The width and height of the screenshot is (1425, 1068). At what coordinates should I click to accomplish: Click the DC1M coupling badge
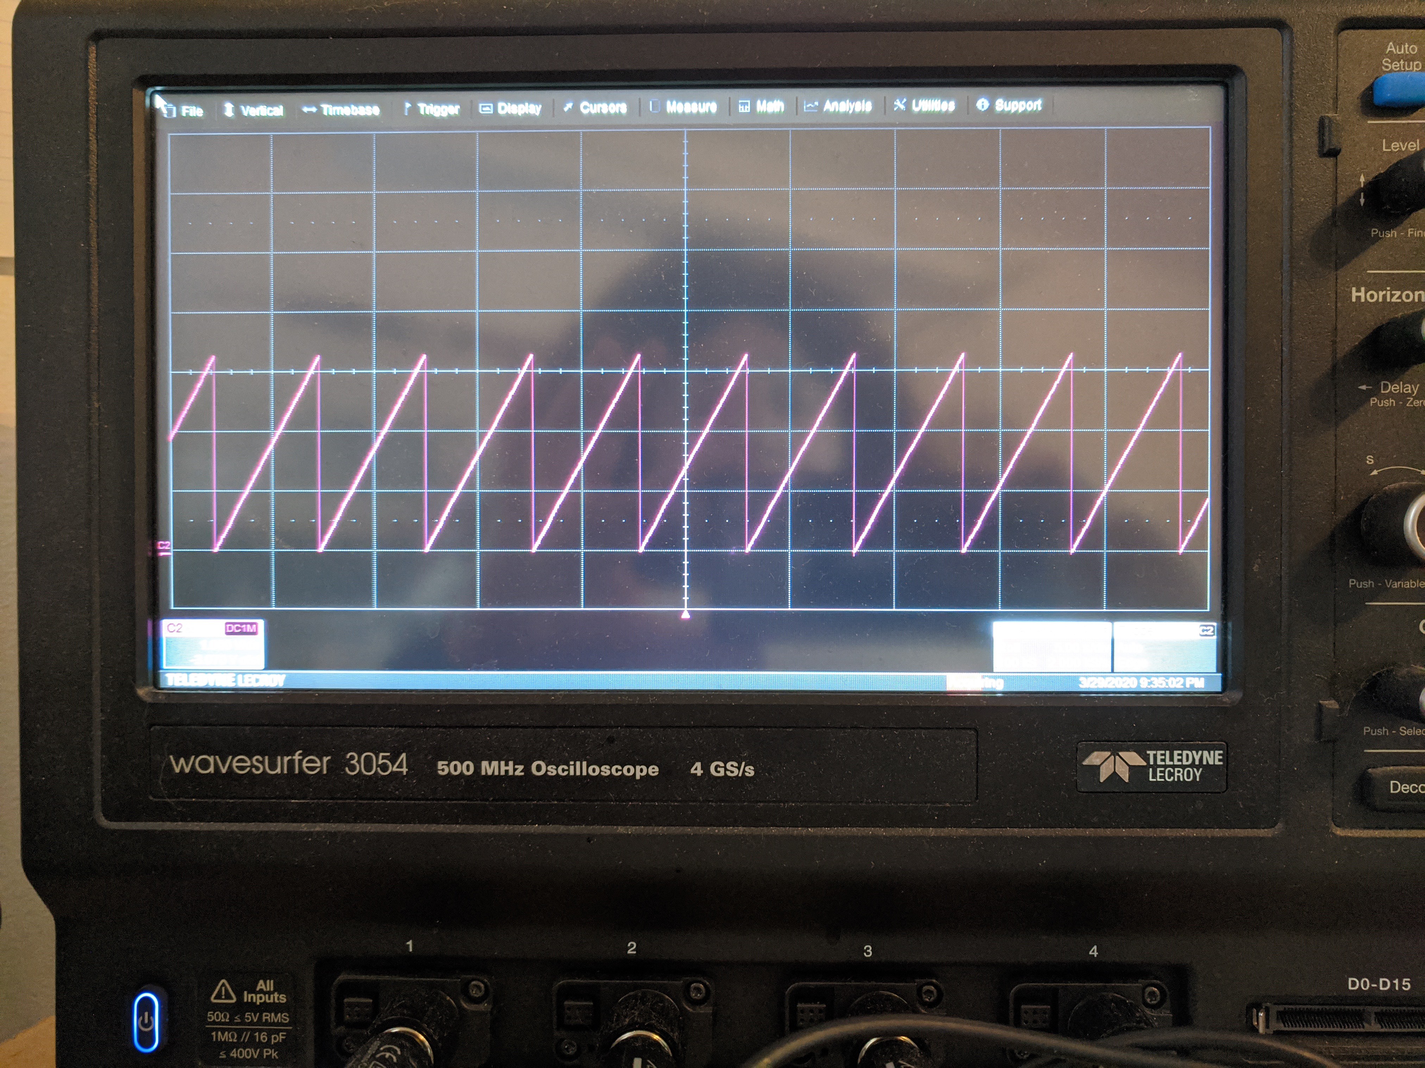(241, 628)
